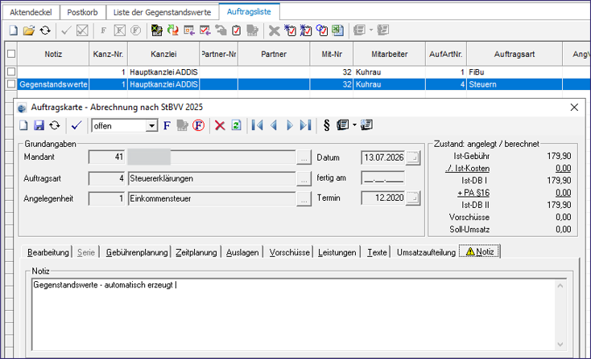Click Auftragsart lookup ellipsis button

coord(304,179)
